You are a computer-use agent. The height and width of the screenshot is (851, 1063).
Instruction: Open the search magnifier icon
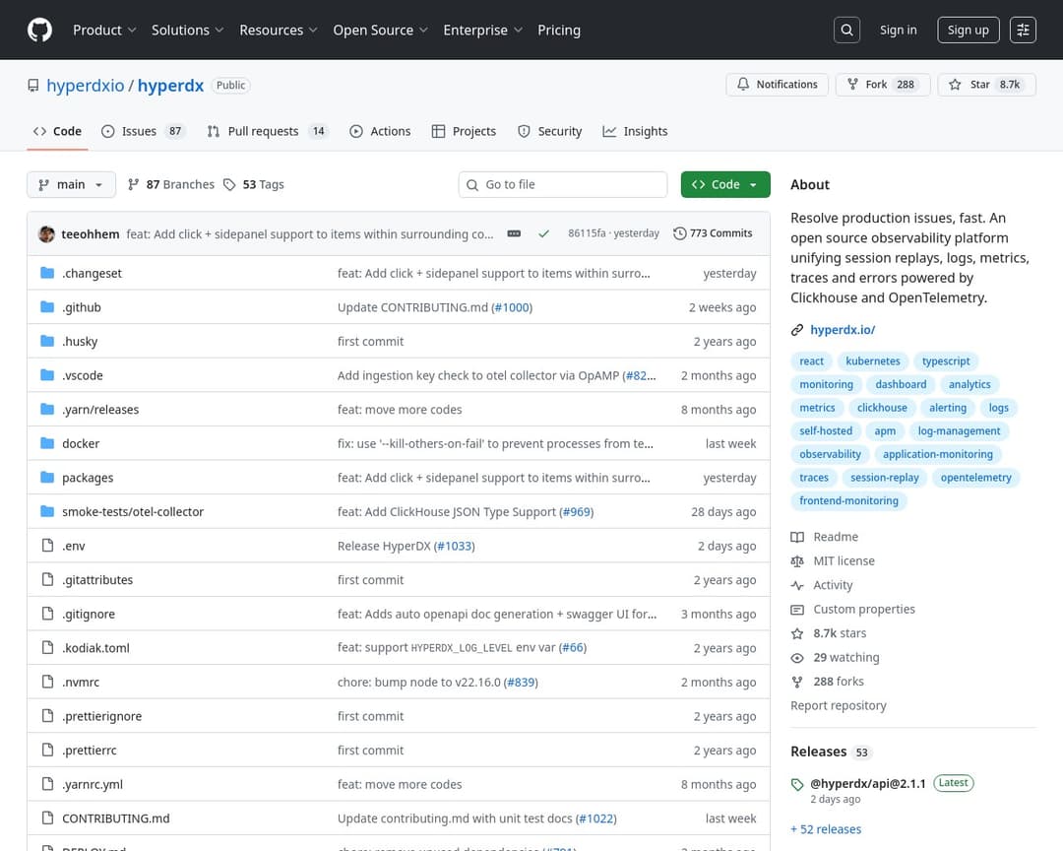846,31
